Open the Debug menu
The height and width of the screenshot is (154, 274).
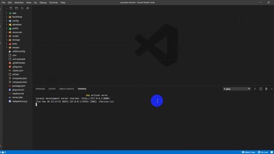(x=43, y=3)
